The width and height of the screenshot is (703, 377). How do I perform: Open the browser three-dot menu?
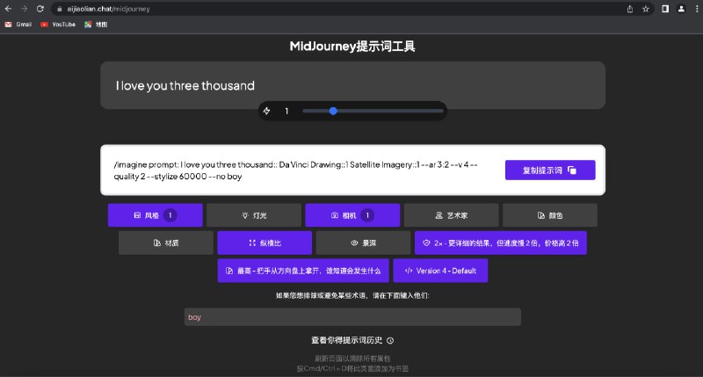click(697, 9)
